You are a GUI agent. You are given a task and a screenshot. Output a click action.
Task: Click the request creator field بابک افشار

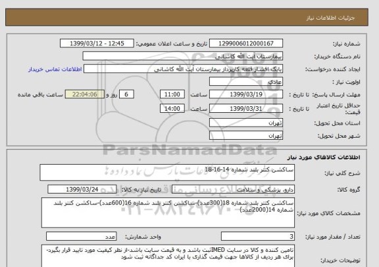(x=183, y=69)
